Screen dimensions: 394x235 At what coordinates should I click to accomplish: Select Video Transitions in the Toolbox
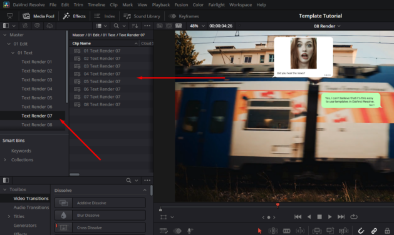(31, 198)
